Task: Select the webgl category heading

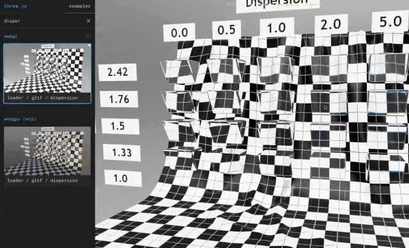Action: tap(11, 36)
